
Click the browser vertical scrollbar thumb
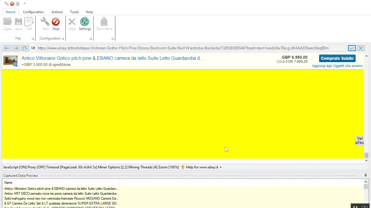(366, 155)
